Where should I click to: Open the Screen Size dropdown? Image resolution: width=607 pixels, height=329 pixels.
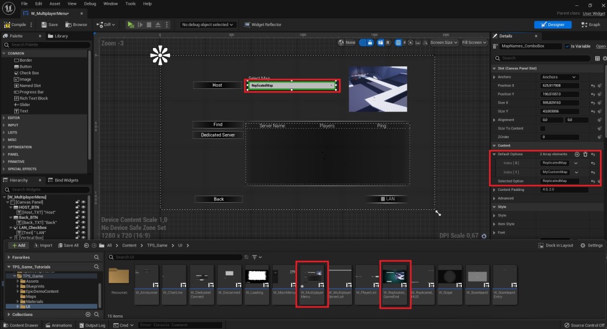tap(443, 43)
